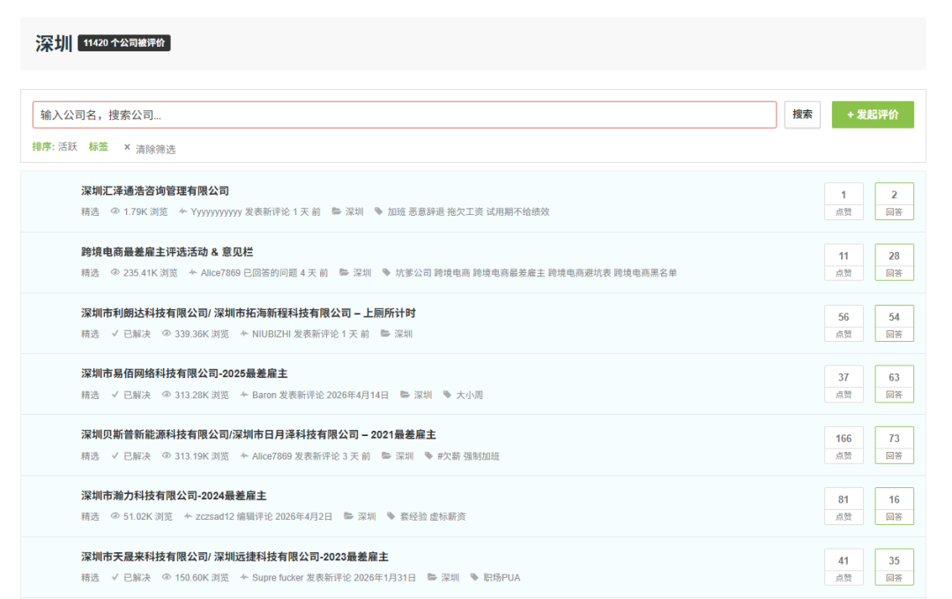Click the folder icon beside 深圳 on 瀚力科技 row
Image resolution: width=952 pixels, height=599 pixels.
pyautogui.click(x=350, y=516)
